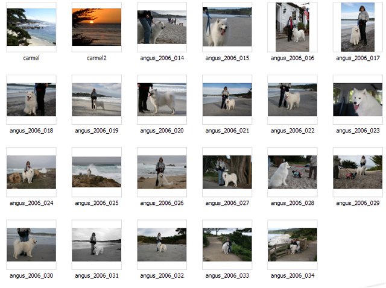The image size is (386, 288).
Task: Select the angus_2006_030 beach photo
Action: 31,244
